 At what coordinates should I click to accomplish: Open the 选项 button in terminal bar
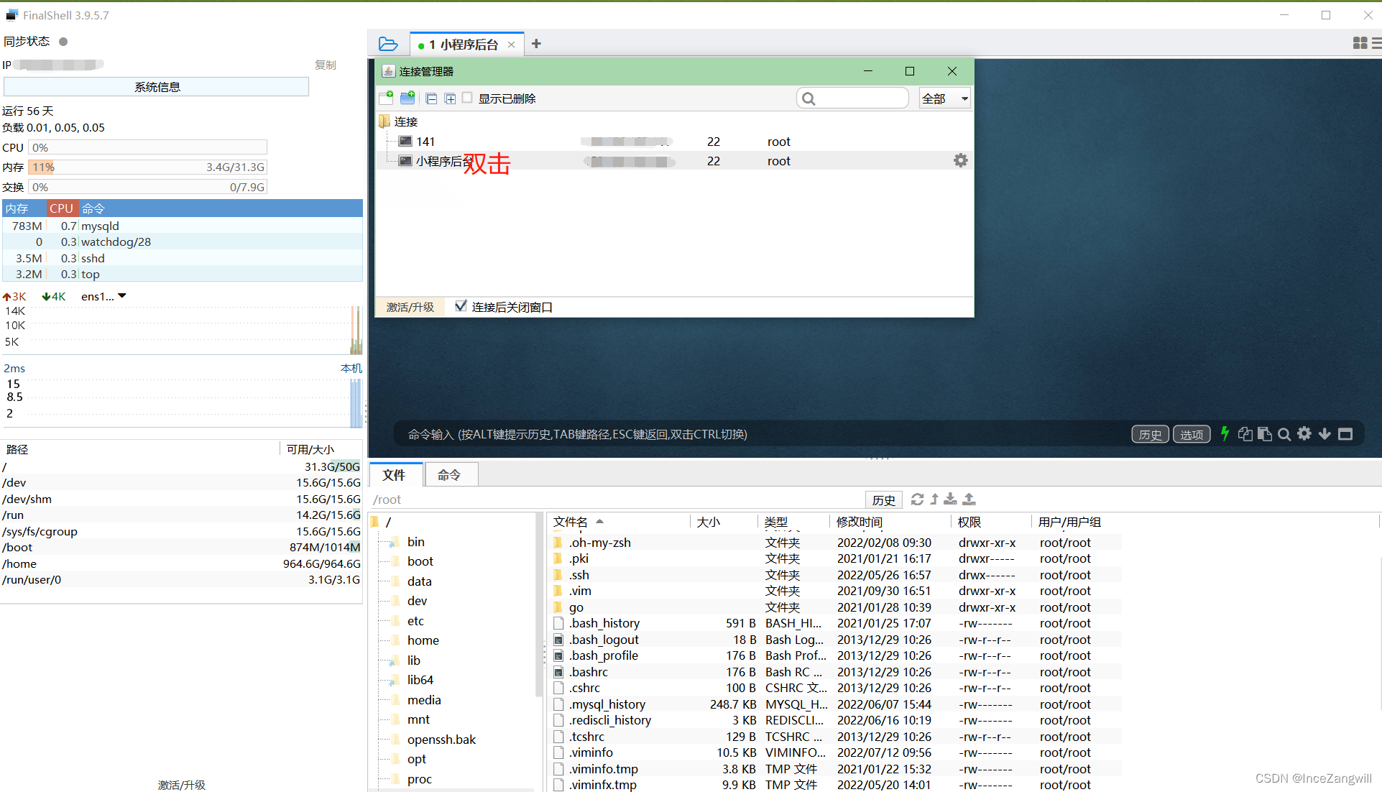pyautogui.click(x=1191, y=433)
